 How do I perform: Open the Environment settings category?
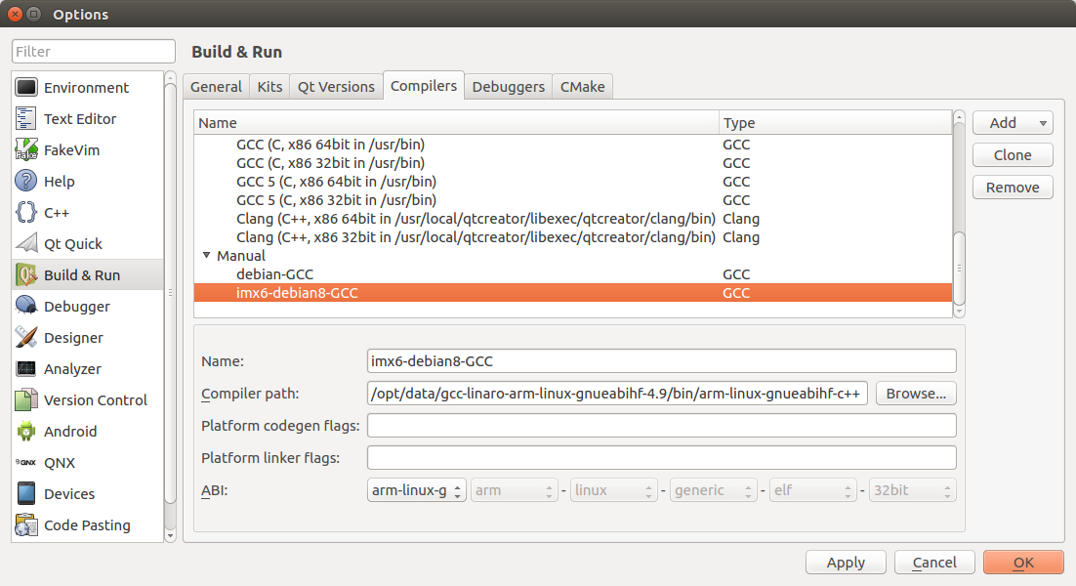click(86, 88)
